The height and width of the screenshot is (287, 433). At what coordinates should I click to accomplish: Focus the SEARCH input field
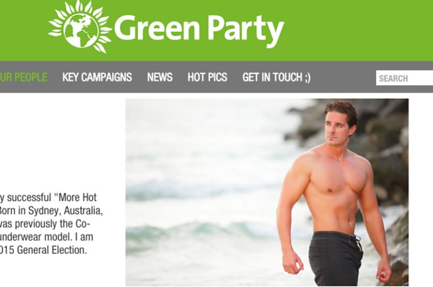click(405, 78)
